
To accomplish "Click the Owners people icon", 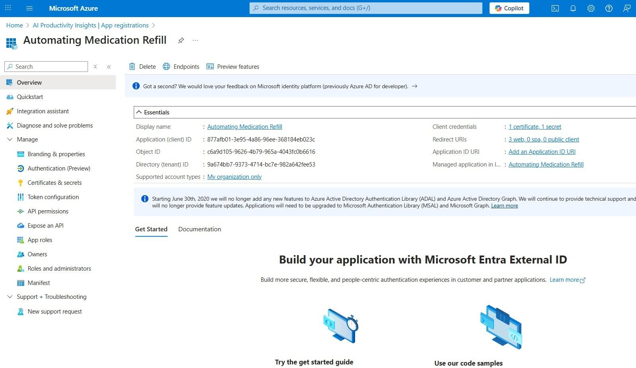I will pyautogui.click(x=21, y=254).
